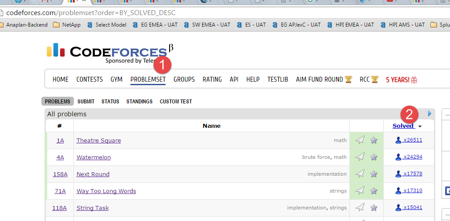Click user icon beside x17310
The image size is (450, 221).
tap(398, 190)
